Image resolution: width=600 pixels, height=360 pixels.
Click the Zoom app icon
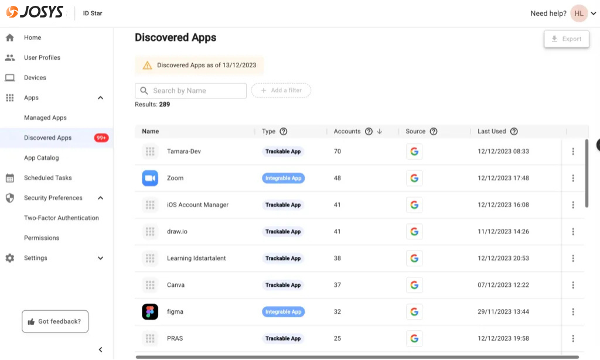[150, 177]
